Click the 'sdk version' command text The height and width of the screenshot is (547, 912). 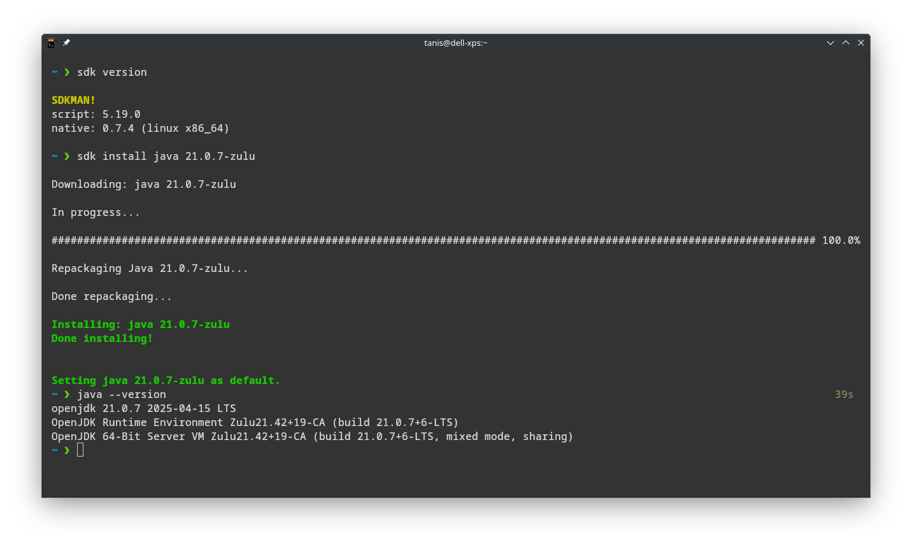tap(112, 72)
